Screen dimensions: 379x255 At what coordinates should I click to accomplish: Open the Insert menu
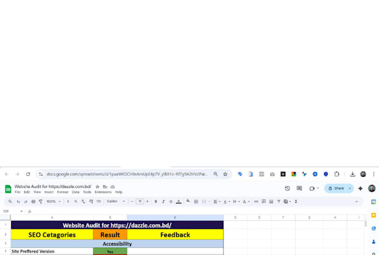(49, 192)
